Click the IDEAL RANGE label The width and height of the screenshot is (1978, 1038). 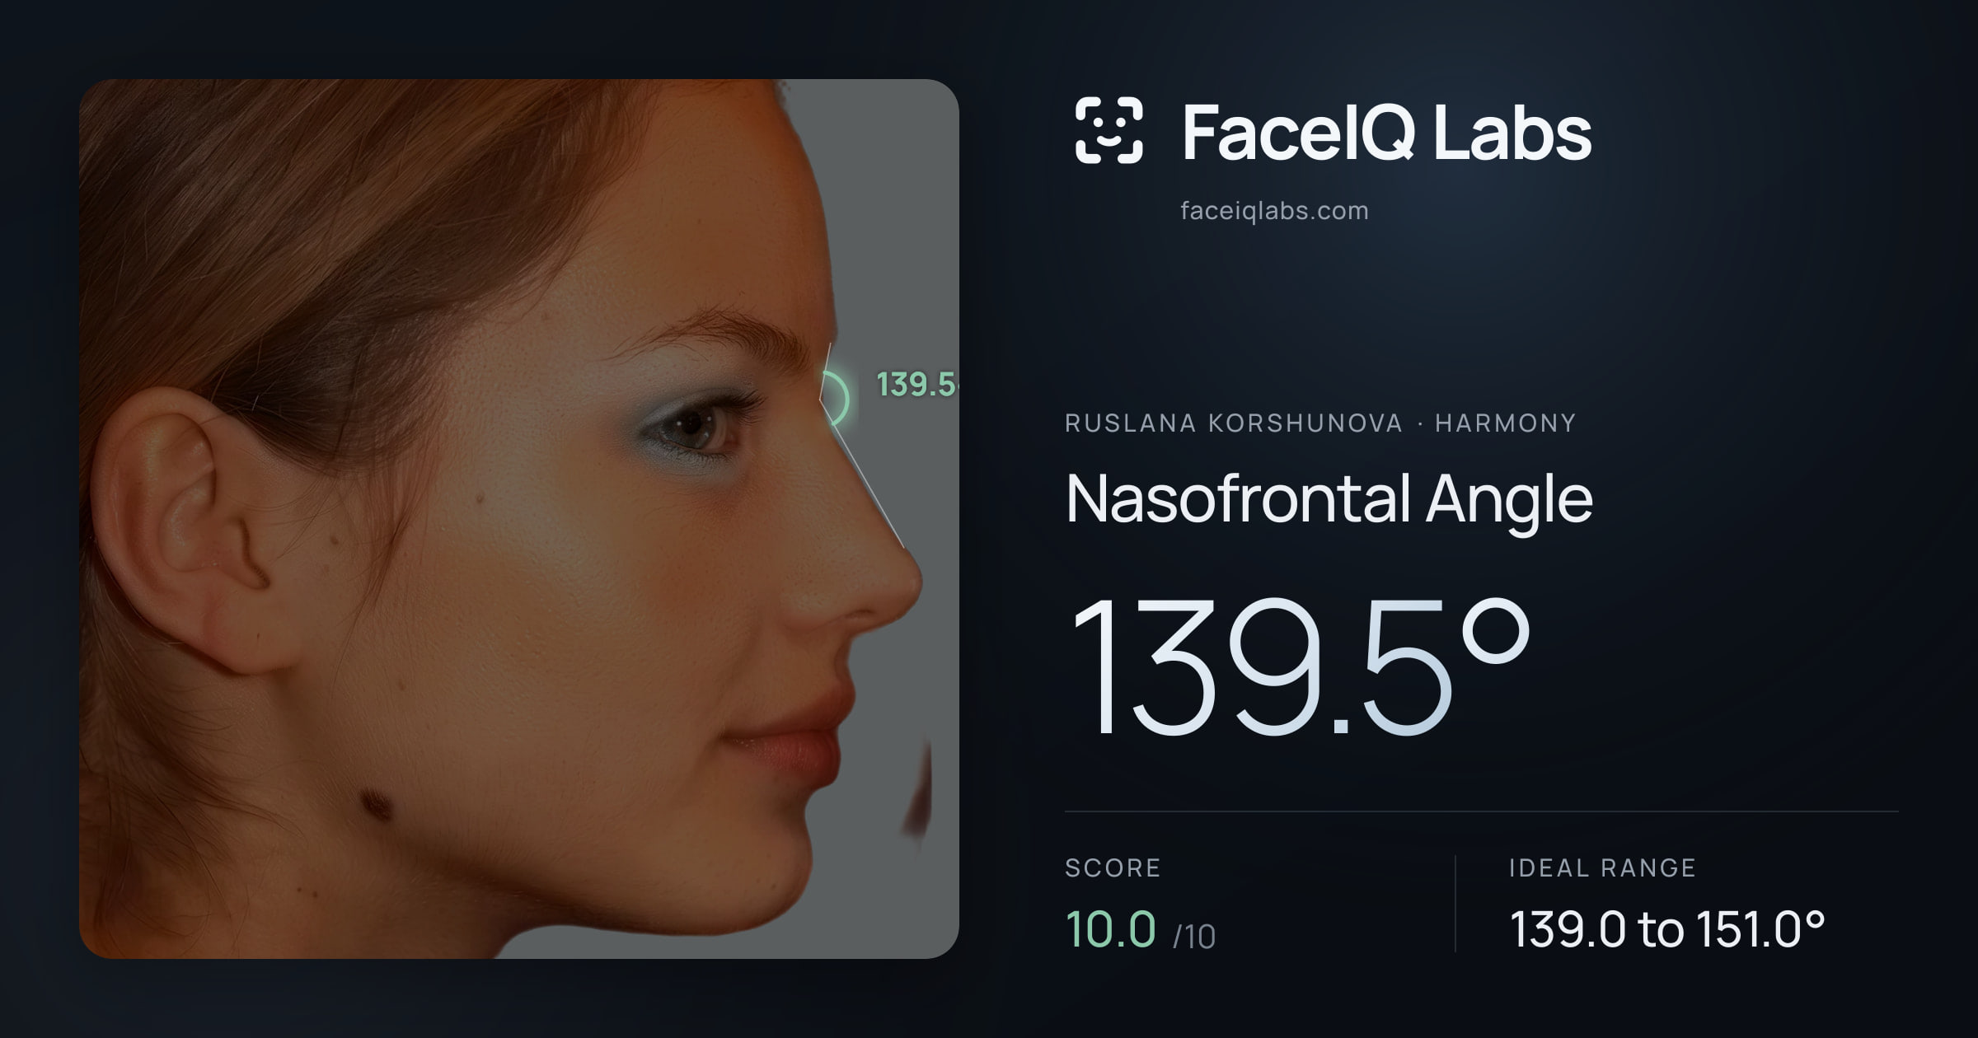click(1602, 867)
